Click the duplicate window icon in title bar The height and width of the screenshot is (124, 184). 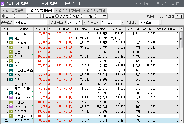(153, 4)
